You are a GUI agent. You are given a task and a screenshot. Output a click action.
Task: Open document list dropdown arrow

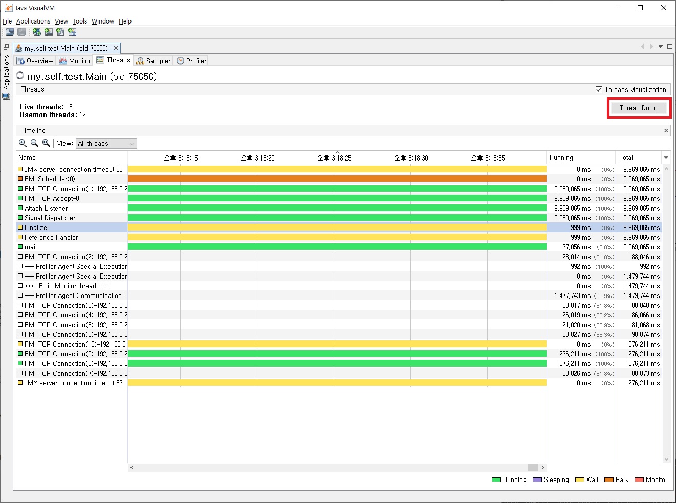661,47
